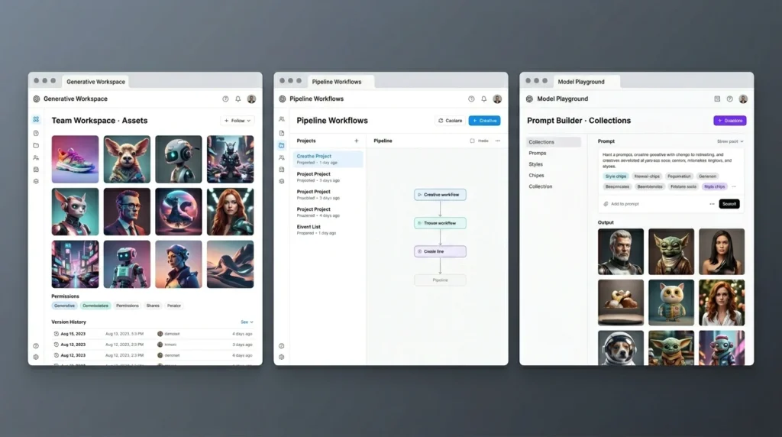The image size is (782, 437).
Task: Click attachment icon next to Add to prompt
Action: click(x=606, y=204)
